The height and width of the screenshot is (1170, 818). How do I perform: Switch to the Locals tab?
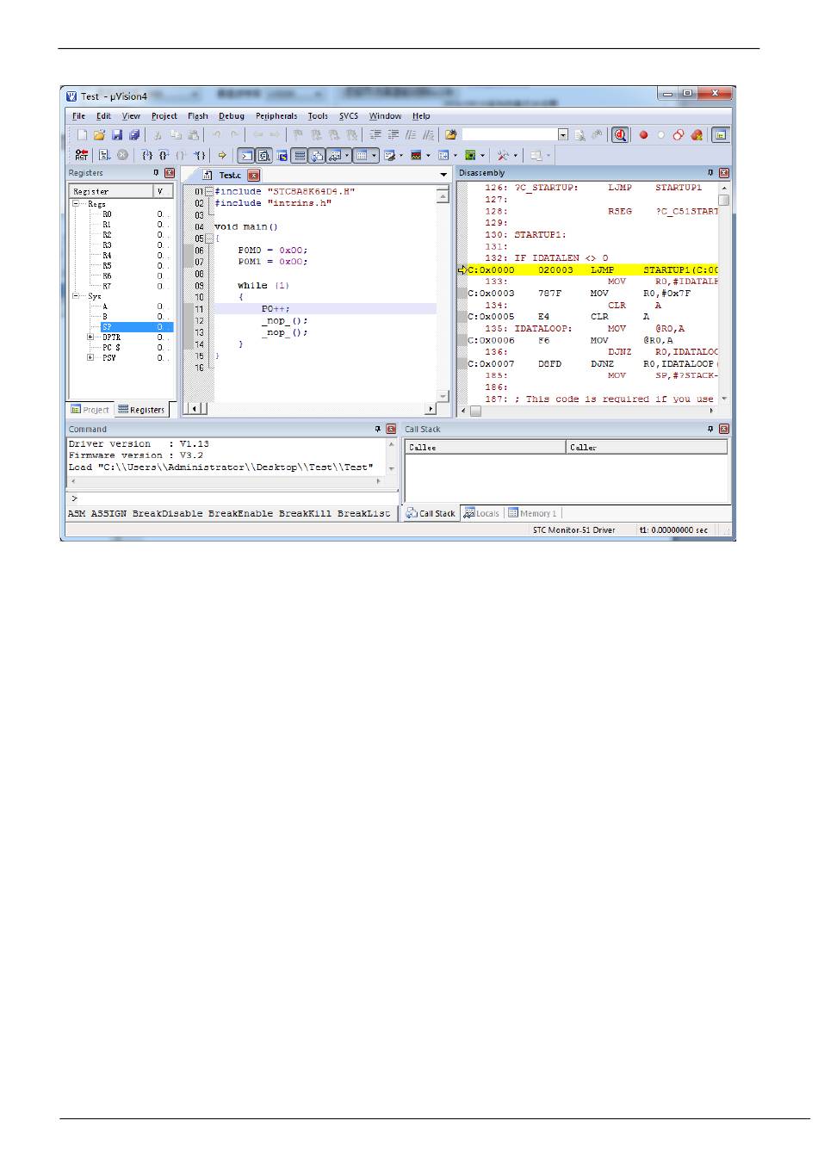pos(482,513)
